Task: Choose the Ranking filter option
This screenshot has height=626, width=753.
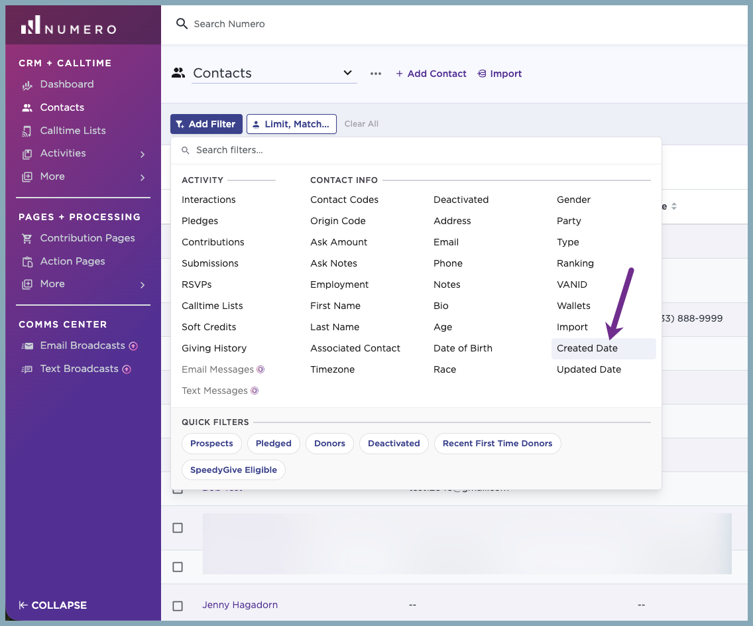Action: point(575,263)
